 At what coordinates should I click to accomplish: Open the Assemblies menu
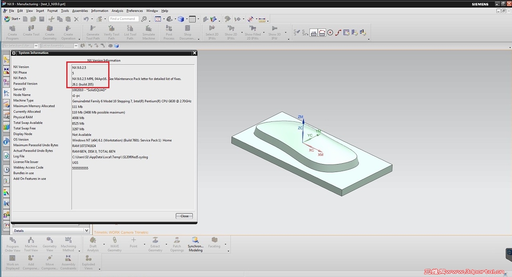(x=80, y=11)
